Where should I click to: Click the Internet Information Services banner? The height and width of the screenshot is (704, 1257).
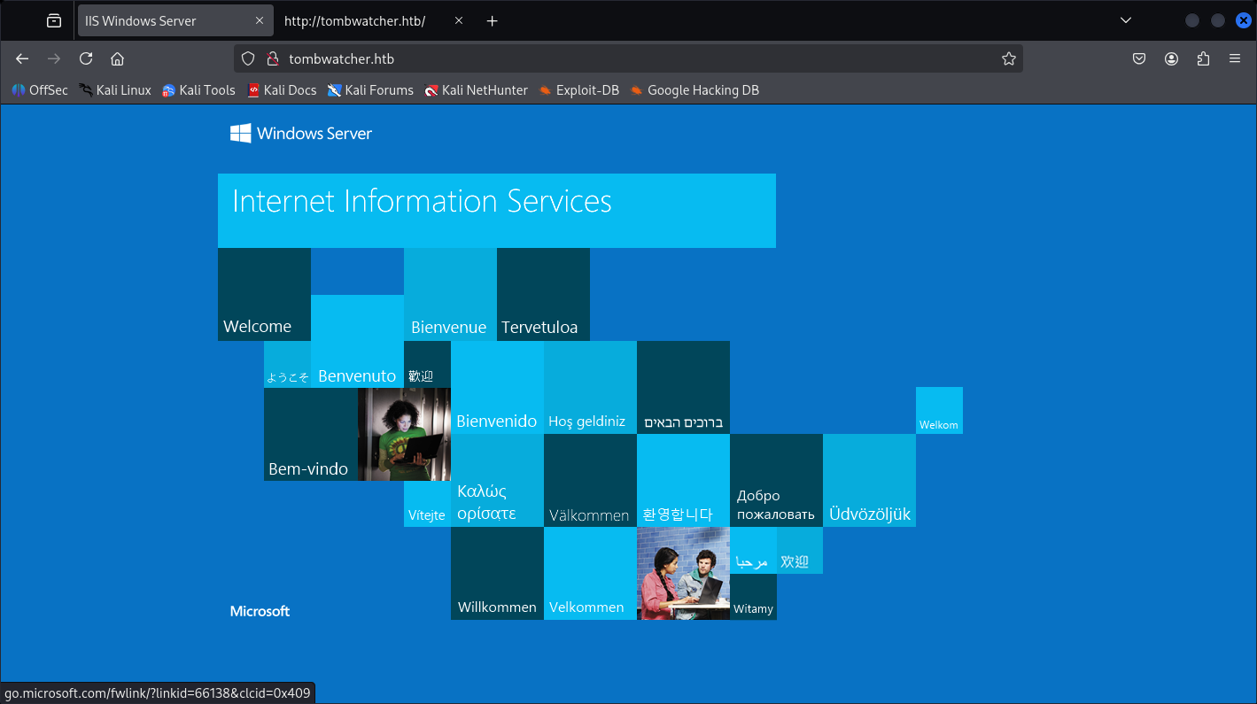[497, 211]
